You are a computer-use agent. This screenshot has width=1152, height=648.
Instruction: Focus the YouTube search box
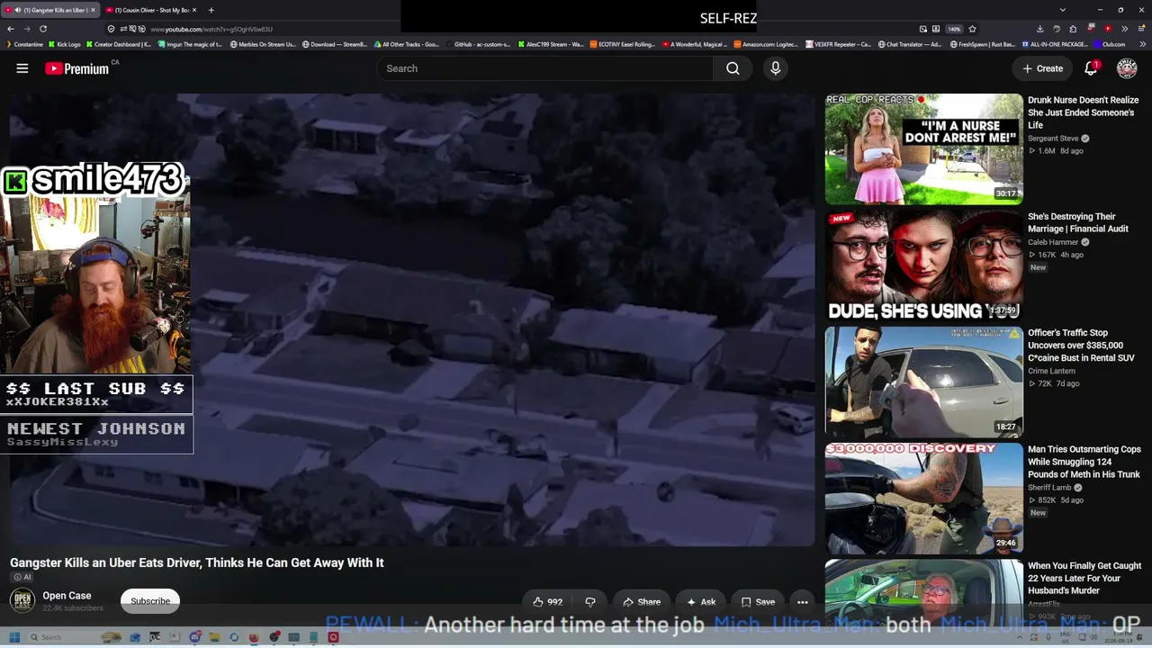pos(544,68)
